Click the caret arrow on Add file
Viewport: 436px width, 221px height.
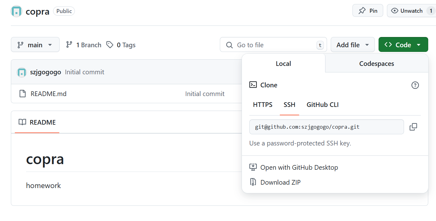[367, 45]
